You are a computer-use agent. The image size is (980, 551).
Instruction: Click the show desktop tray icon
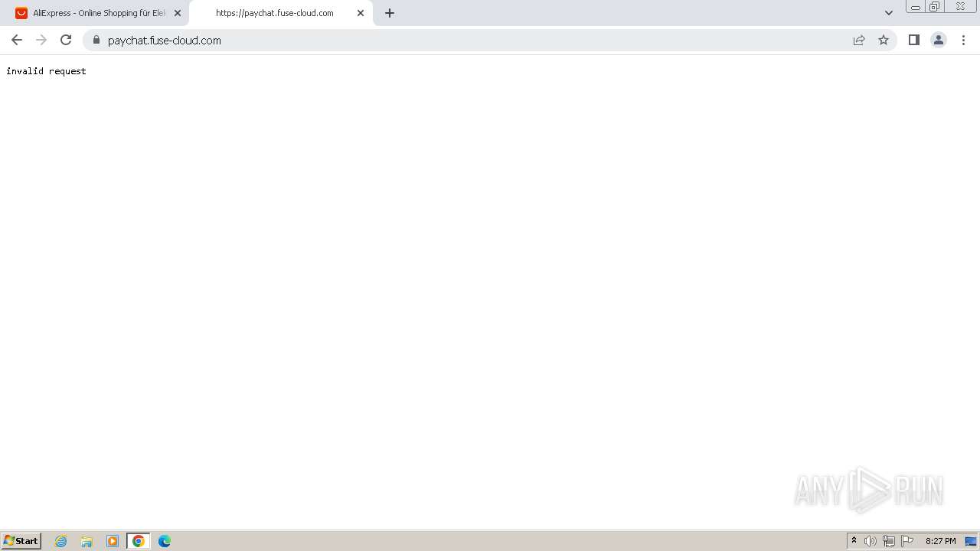tap(971, 541)
